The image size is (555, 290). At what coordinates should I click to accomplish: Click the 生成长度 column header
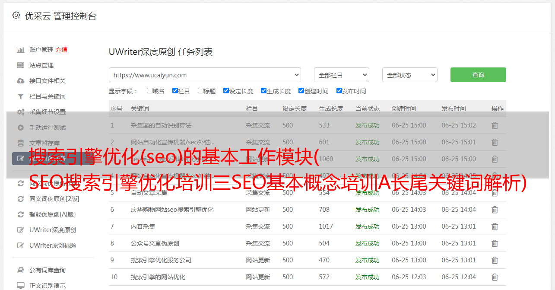coord(331,108)
